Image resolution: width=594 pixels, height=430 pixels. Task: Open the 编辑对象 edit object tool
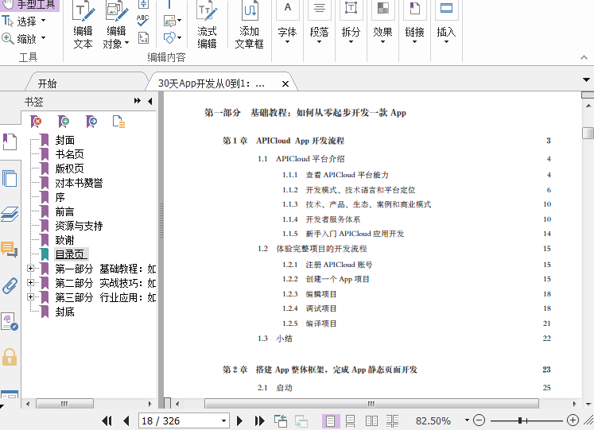(116, 25)
